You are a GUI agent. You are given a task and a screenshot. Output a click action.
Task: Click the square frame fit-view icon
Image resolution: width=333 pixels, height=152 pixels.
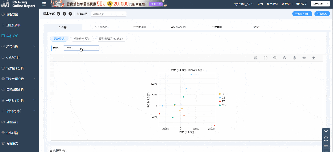click(265, 58)
